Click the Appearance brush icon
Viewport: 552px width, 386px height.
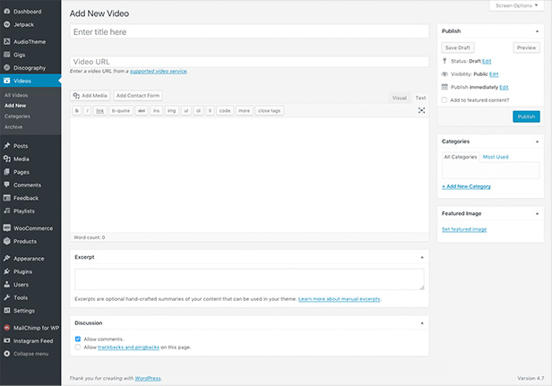pos(6,258)
